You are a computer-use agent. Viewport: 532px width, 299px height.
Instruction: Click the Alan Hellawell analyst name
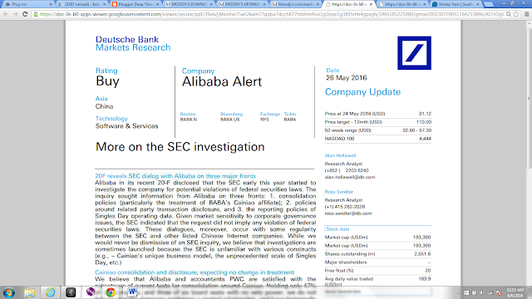(340, 155)
